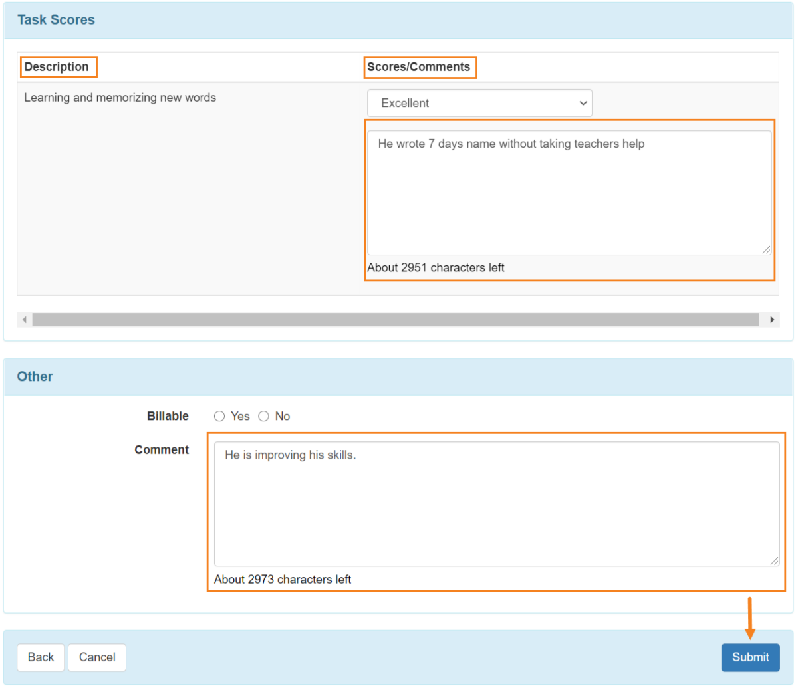798x686 pixels.
Task: Click the Other comment box resize handle
Action: coord(774,561)
